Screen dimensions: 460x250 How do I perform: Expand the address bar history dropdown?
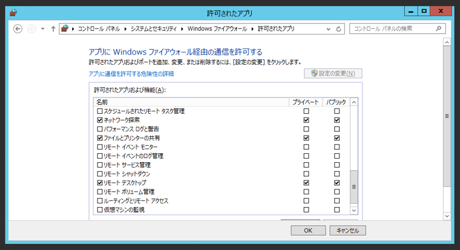[328, 29]
